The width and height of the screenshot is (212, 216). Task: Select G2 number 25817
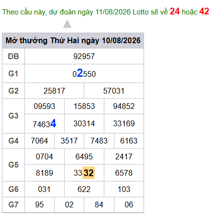54,91
